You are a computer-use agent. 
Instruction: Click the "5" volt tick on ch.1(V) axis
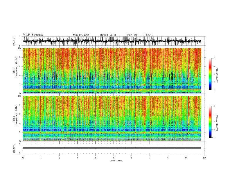tap(20, 36)
